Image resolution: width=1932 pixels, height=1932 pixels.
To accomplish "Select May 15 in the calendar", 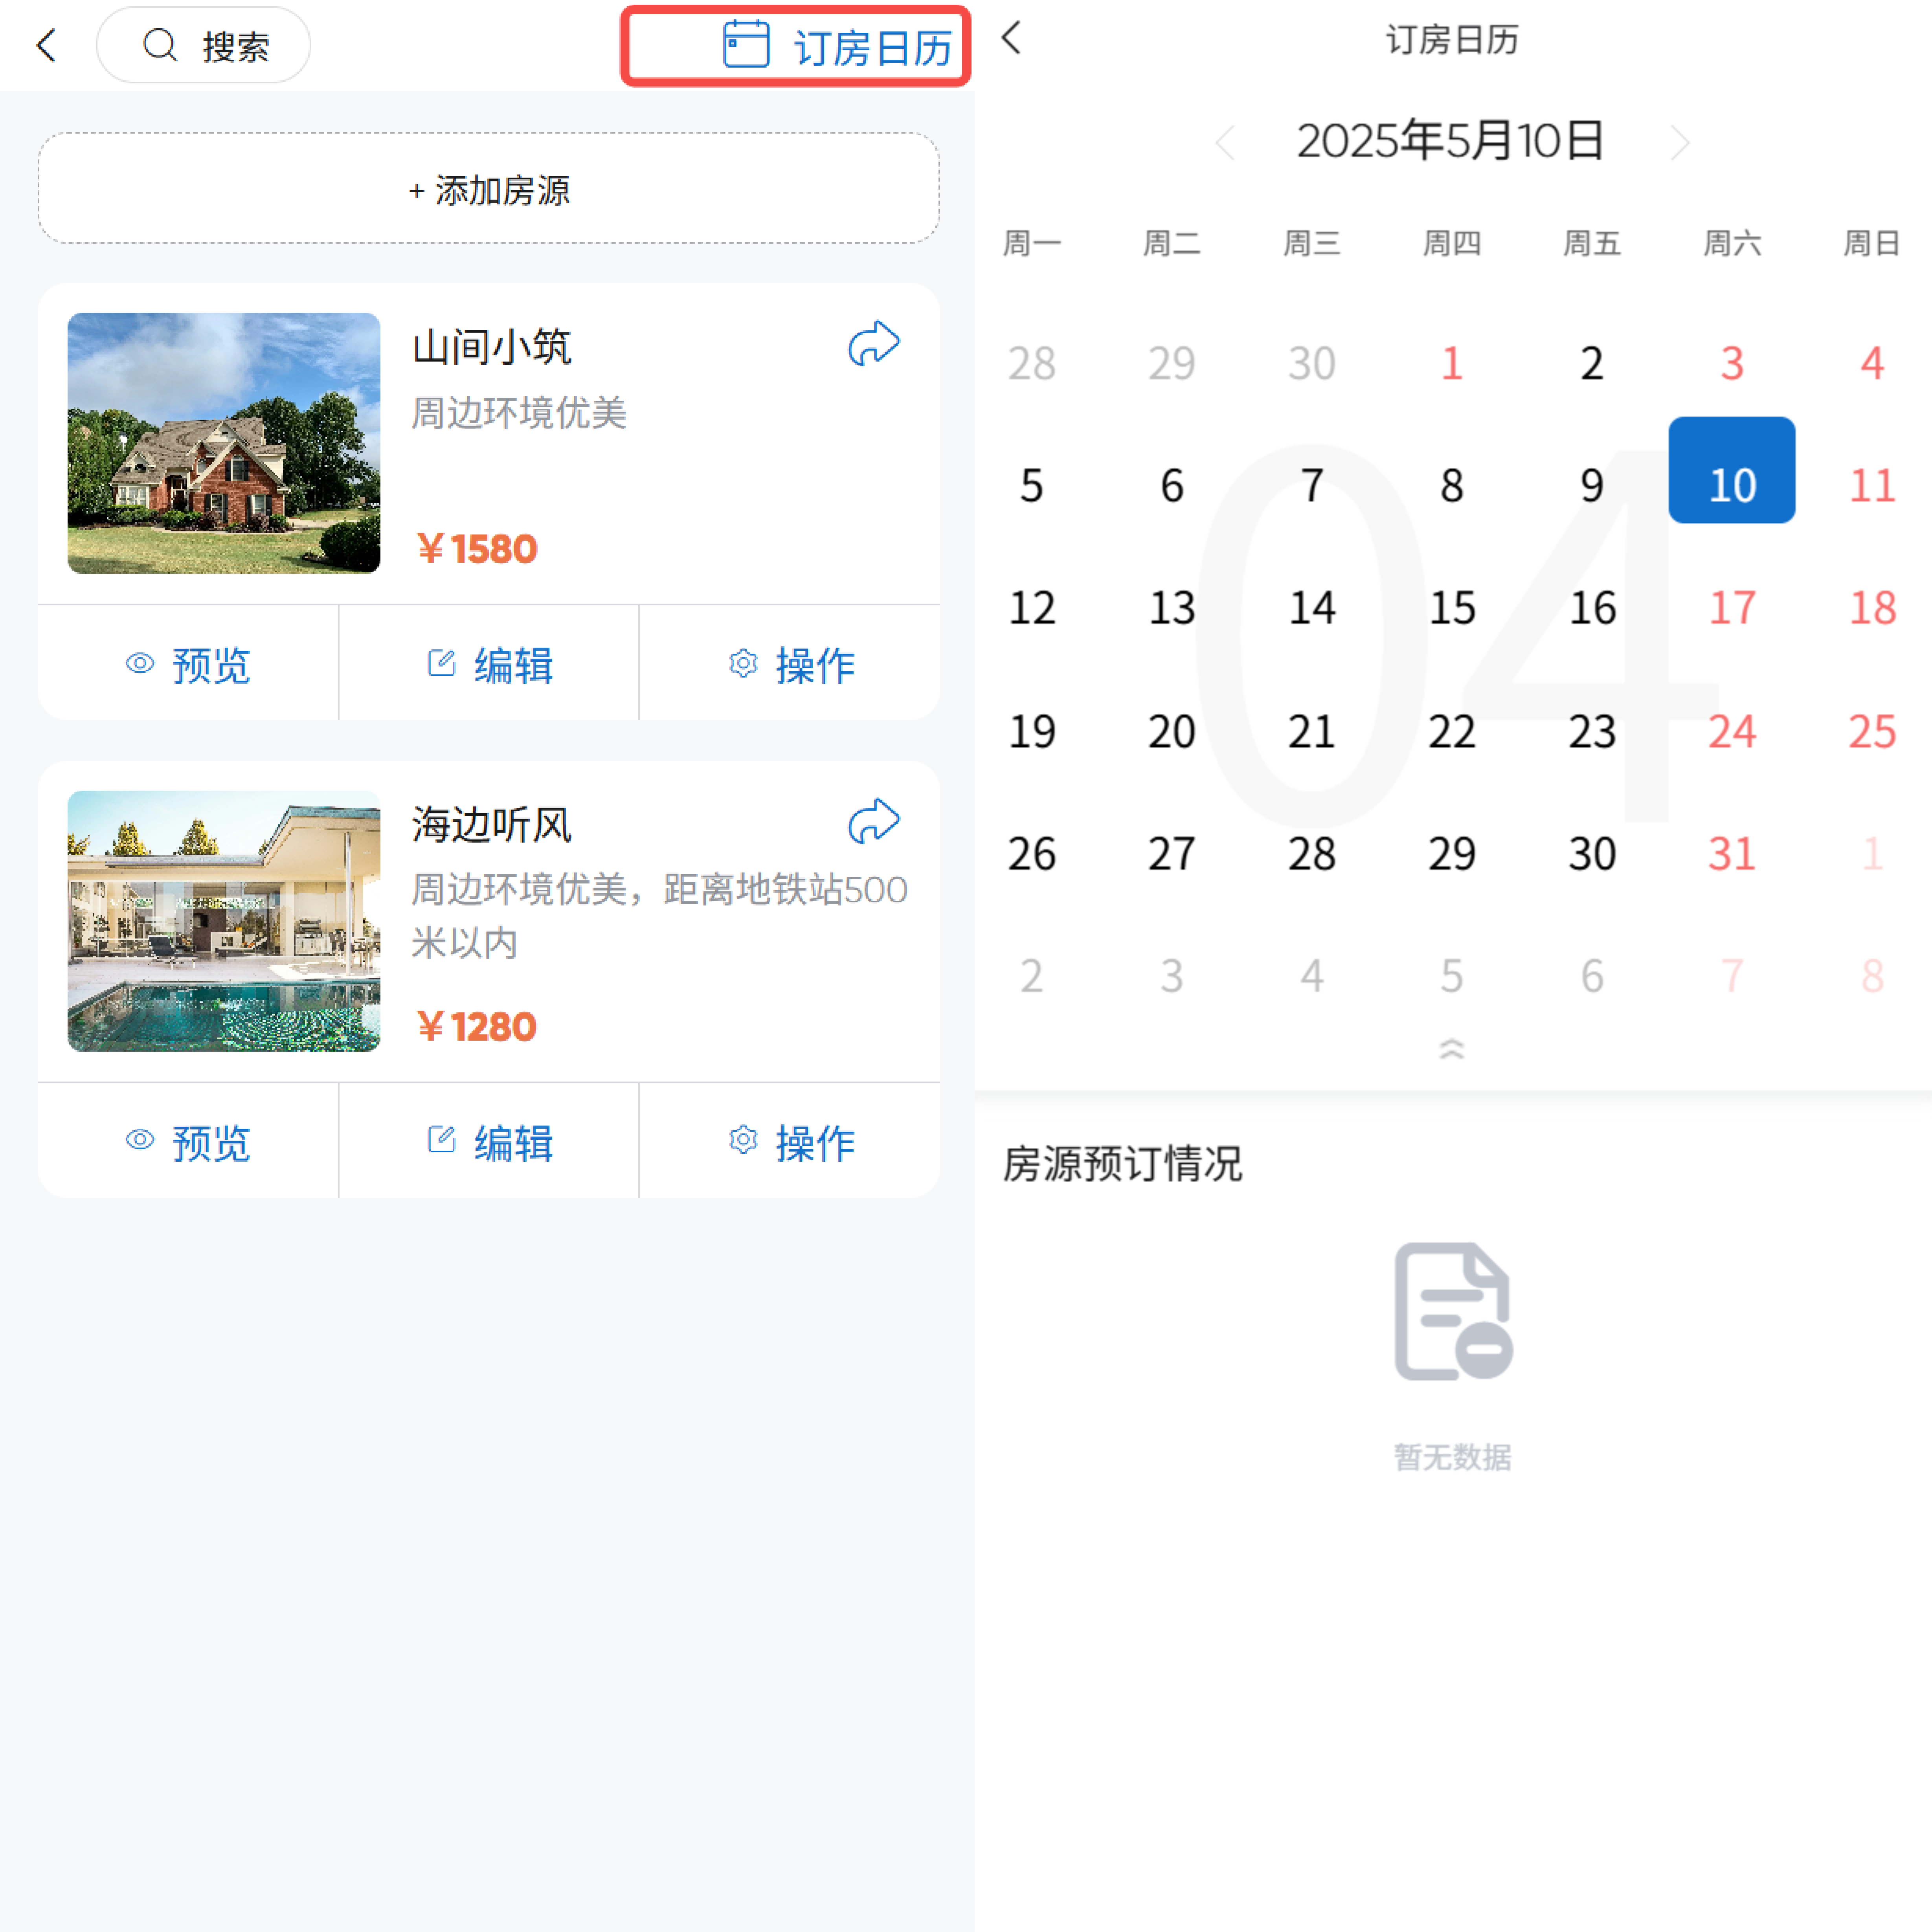I will pos(1452,608).
